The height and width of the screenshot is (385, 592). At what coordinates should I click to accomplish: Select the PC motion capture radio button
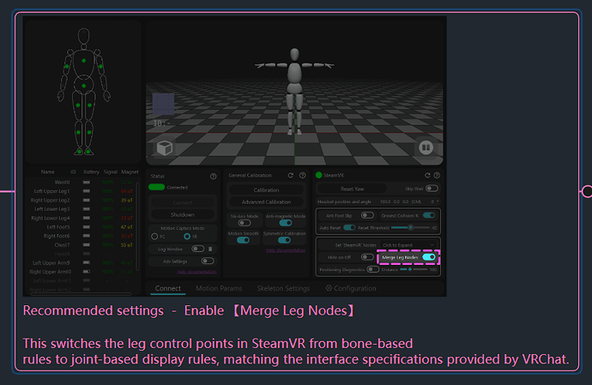coord(155,236)
